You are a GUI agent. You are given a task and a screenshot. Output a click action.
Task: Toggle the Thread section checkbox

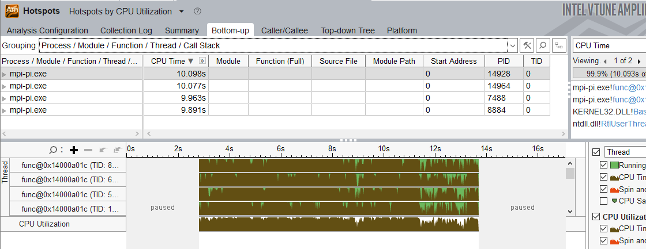coord(596,152)
